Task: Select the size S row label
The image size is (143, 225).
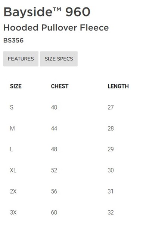Action: pos(12,107)
